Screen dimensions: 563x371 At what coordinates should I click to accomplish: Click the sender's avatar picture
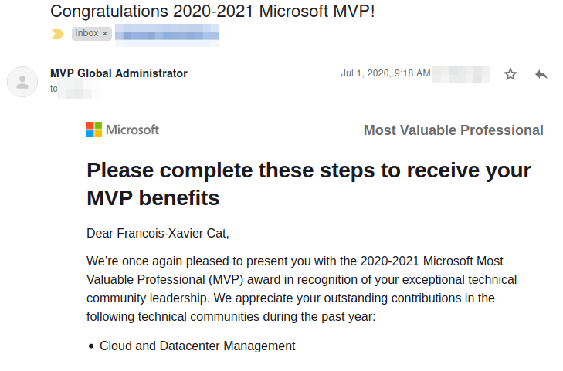point(22,82)
